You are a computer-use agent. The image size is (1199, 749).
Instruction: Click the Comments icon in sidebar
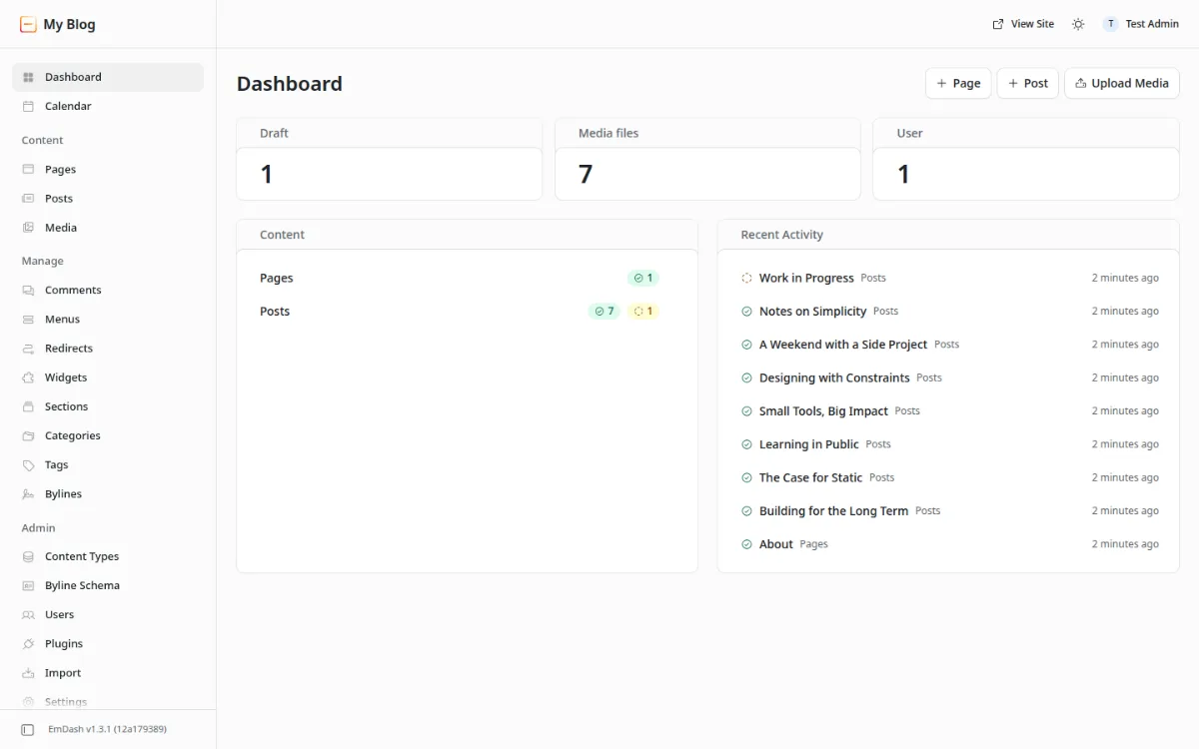pyautogui.click(x=28, y=291)
